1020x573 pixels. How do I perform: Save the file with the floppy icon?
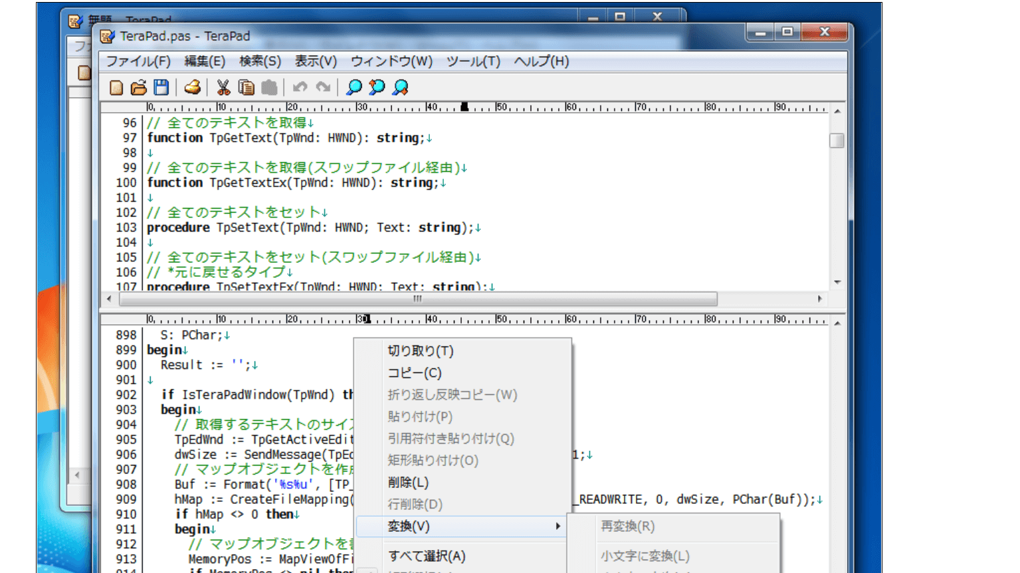pyautogui.click(x=161, y=88)
